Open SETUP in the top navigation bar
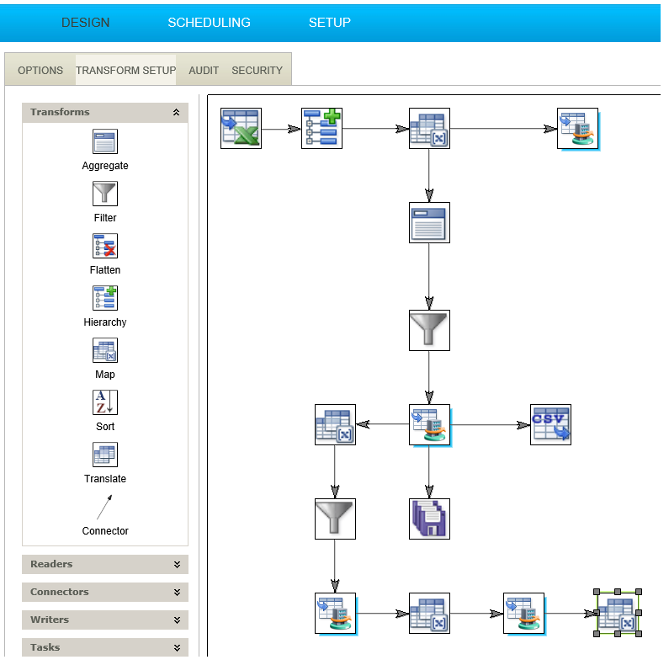Image resolution: width=669 pixels, height=665 pixels. pos(329,23)
